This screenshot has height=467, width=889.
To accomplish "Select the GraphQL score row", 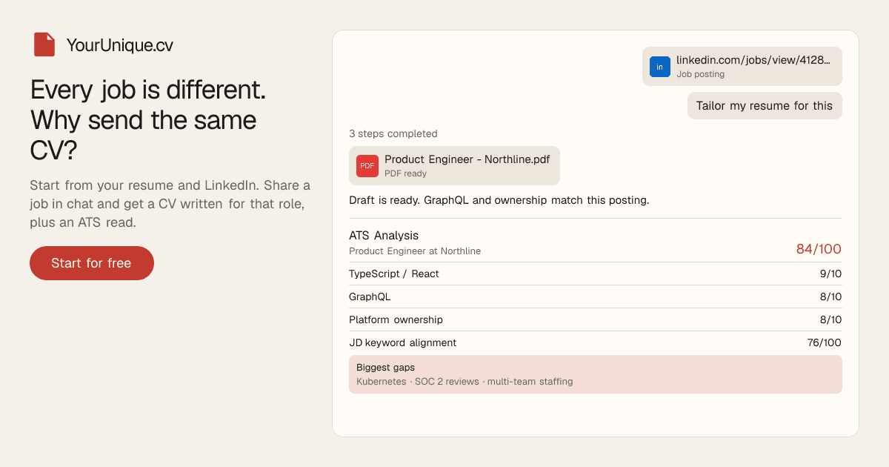I will 596,297.
